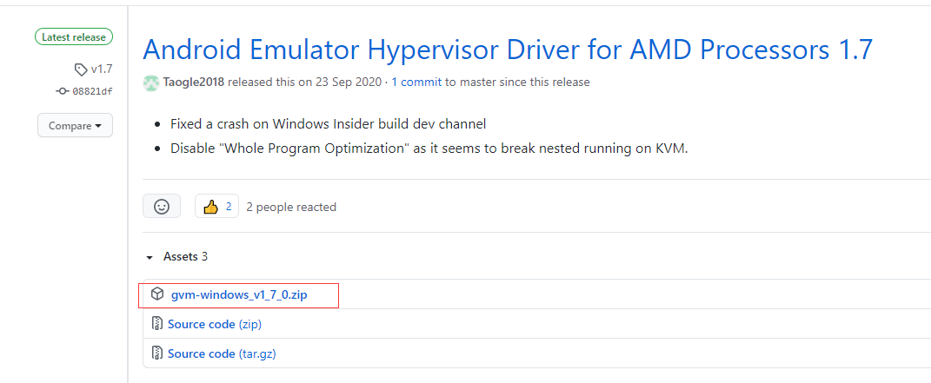Click the tag icon beside v1.7
The height and width of the screenshot is (383, 931).
coord(81,69)
